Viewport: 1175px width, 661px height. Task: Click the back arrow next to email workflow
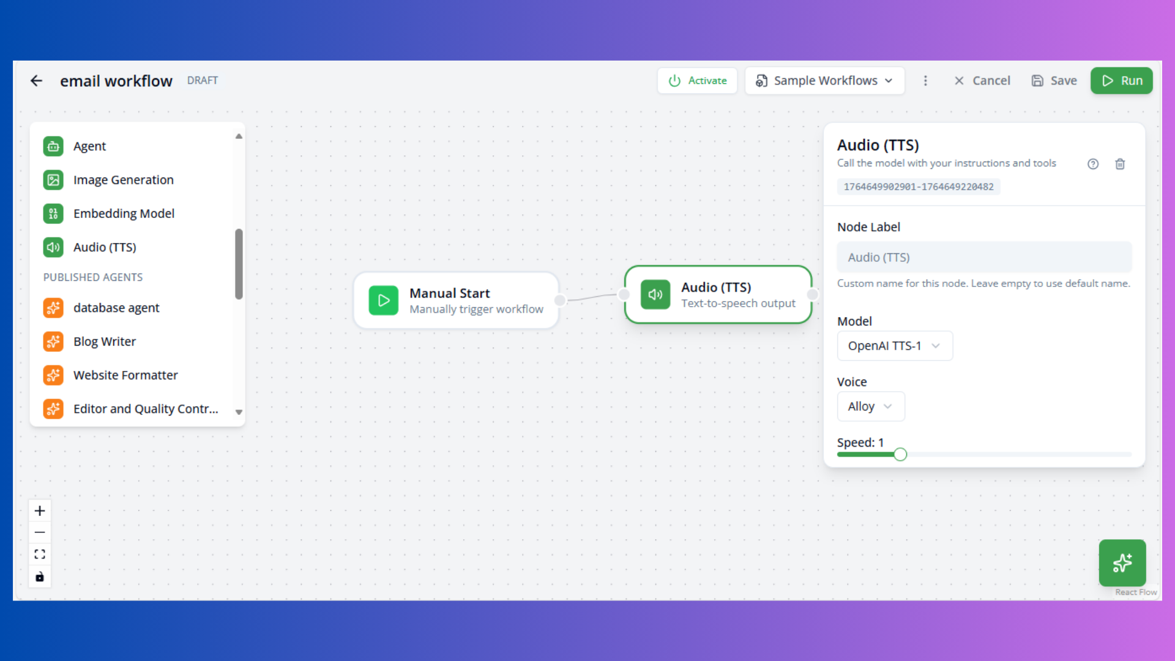point(37,80)
